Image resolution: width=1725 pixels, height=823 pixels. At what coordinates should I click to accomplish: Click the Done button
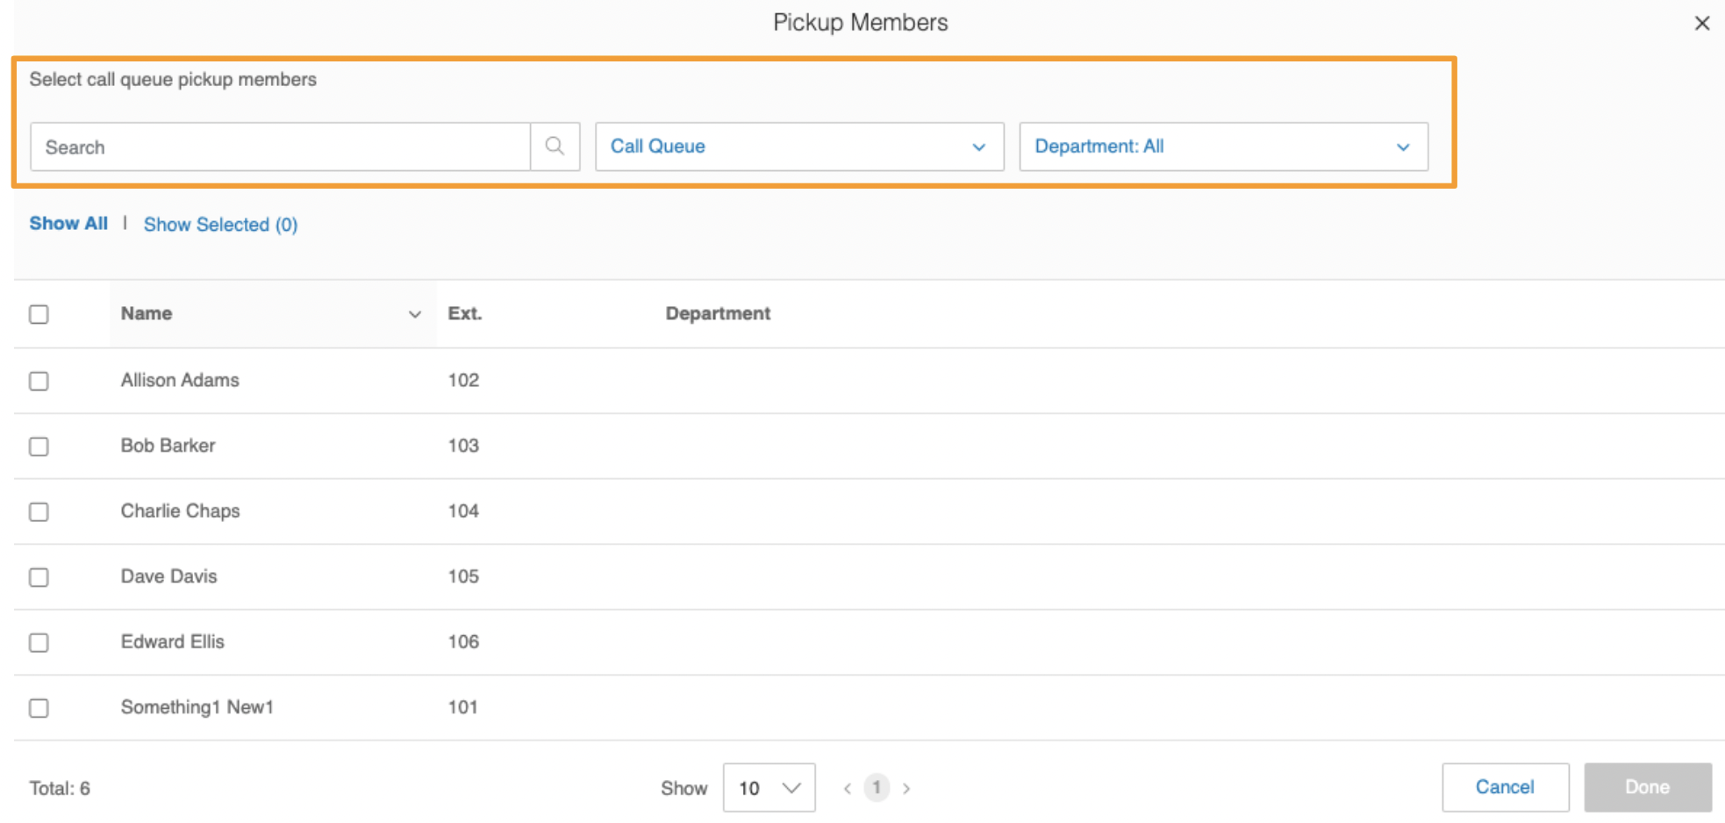[1646, 787]
